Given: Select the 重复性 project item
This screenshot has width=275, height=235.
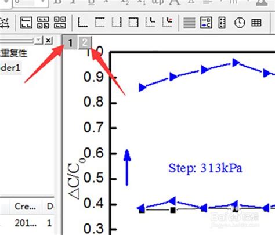Looking at the screenshot, I should coord(14,53).
